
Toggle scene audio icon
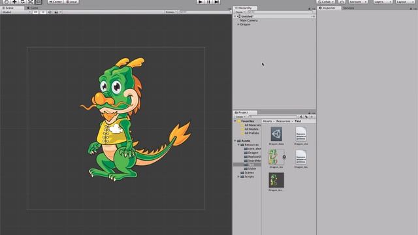tap(50, 12)
